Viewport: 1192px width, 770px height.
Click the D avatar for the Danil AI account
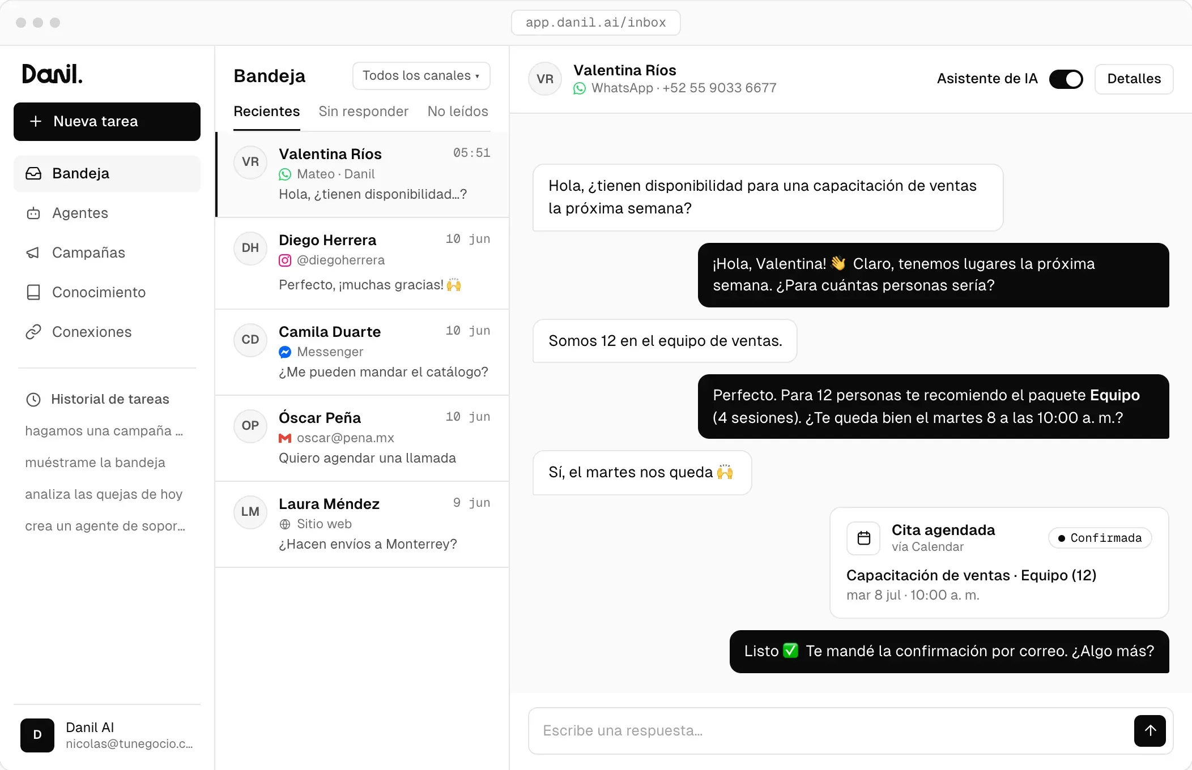(37, 735)
